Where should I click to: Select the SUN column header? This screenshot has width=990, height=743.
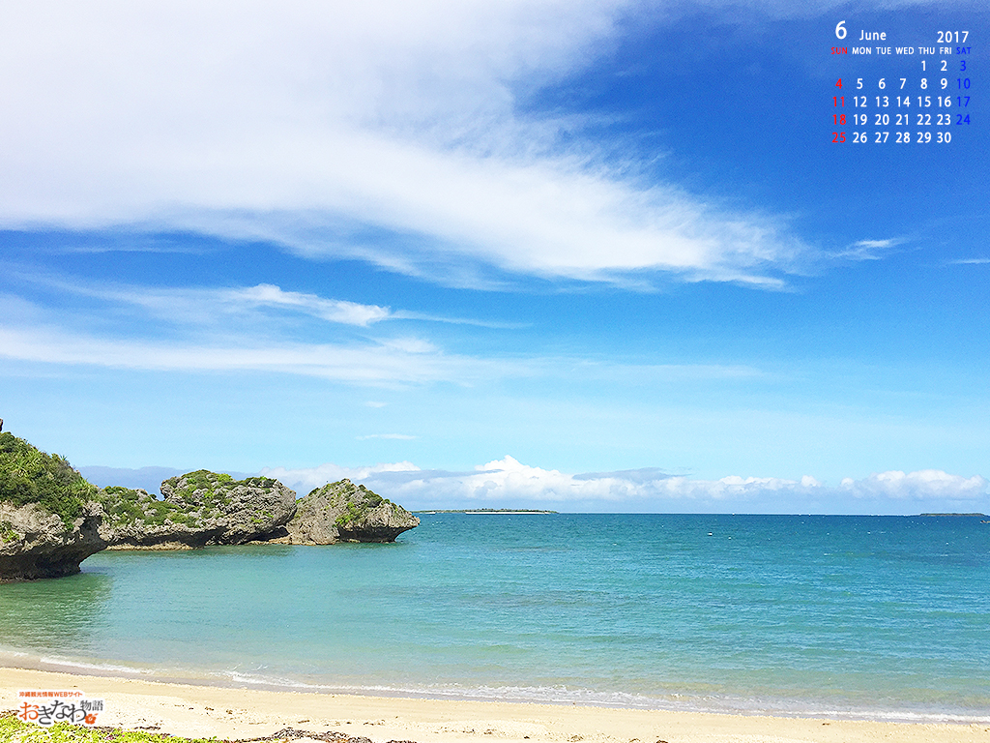click(838, 50)
